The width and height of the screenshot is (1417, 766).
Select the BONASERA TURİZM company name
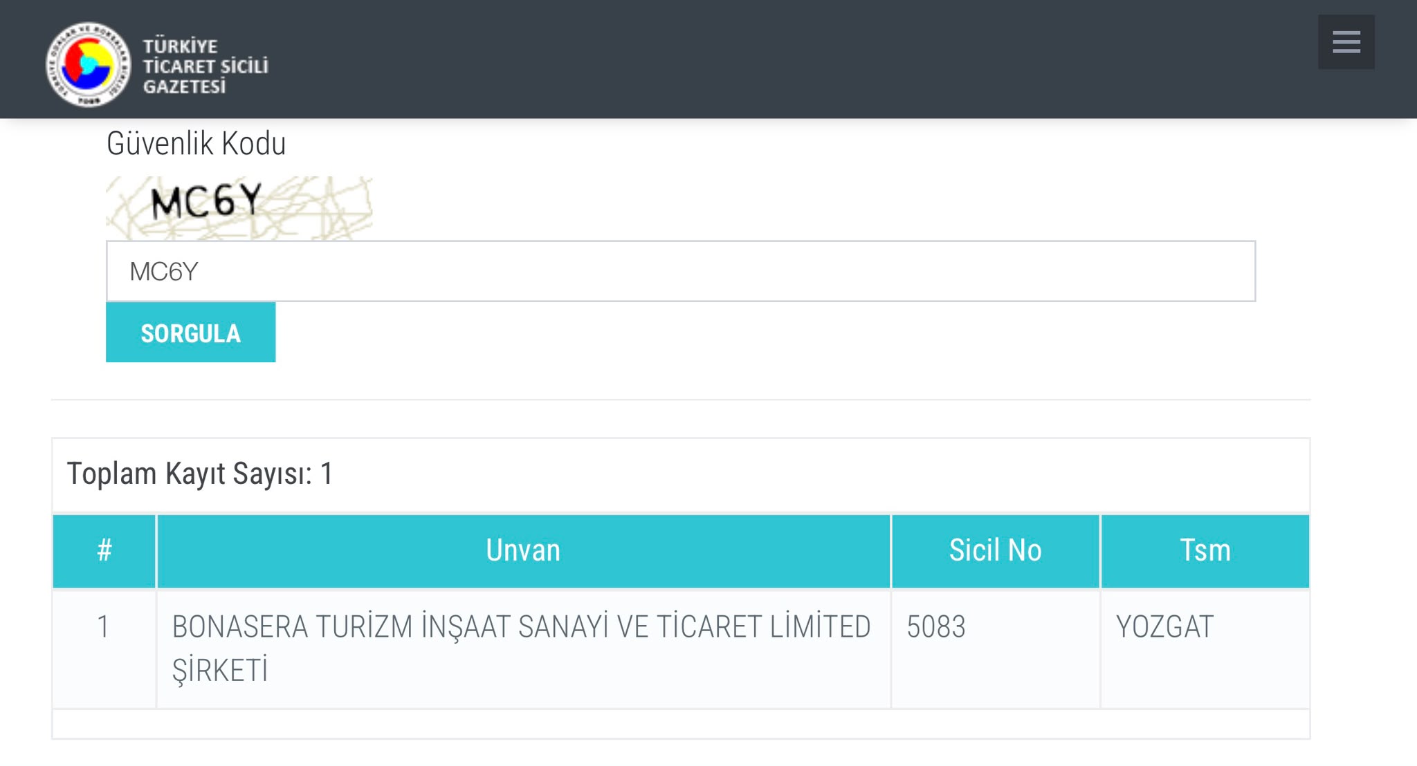521,648
